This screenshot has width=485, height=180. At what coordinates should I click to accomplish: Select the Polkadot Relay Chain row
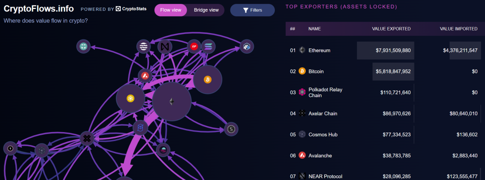325,92
